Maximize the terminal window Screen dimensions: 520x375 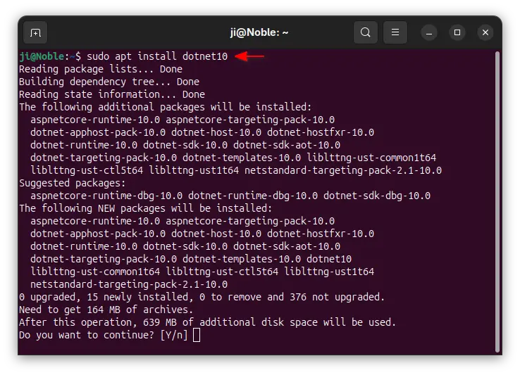pos(457,32)
